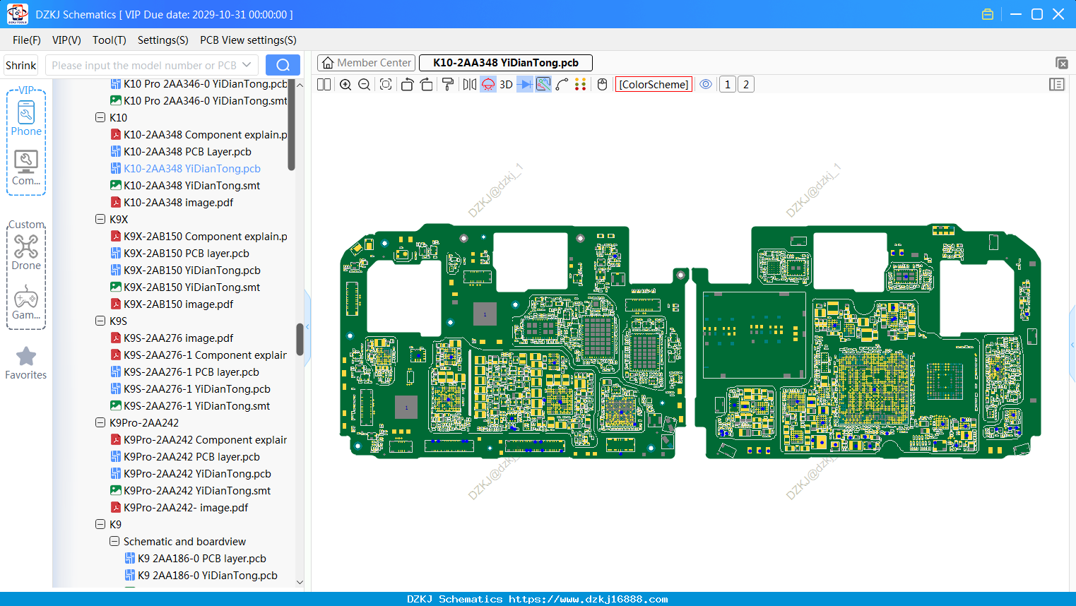The width and height of the screenshot is (1076, 606).
Task: Open PCB View settings(S) menu
Action: (x=248, y=40)
